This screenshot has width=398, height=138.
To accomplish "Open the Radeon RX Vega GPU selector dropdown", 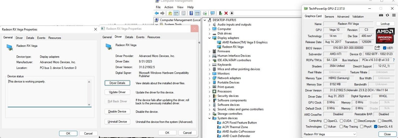I will tap(330, 134).
